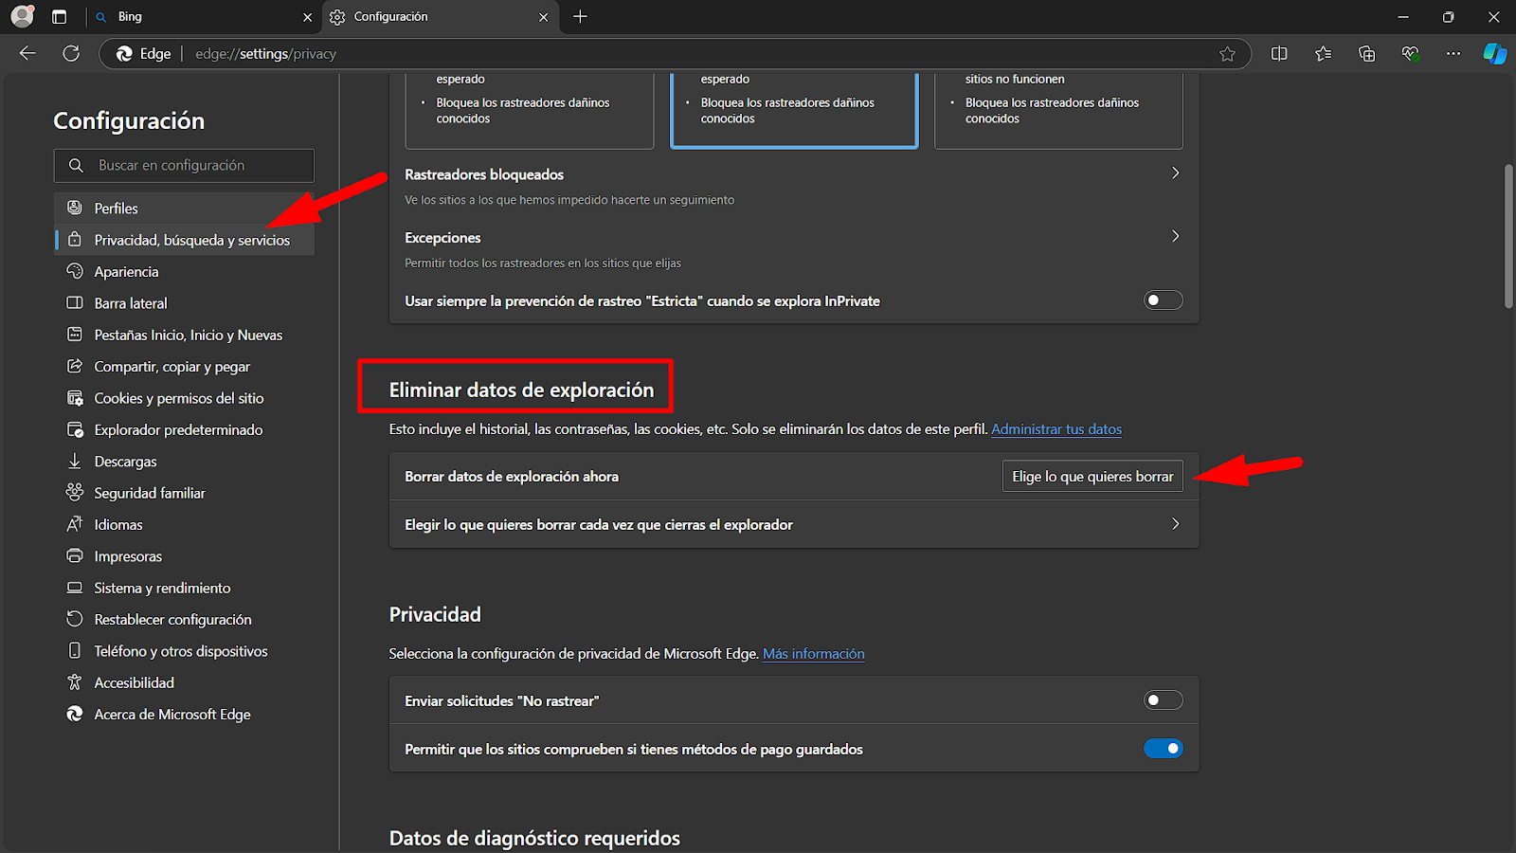The image size is (1516, 853).
Task: Enable strict tracking prevention for InPrivate
Action: 1163,300
